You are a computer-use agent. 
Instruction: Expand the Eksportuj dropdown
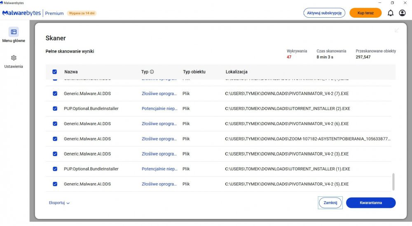tap(59, 203)
